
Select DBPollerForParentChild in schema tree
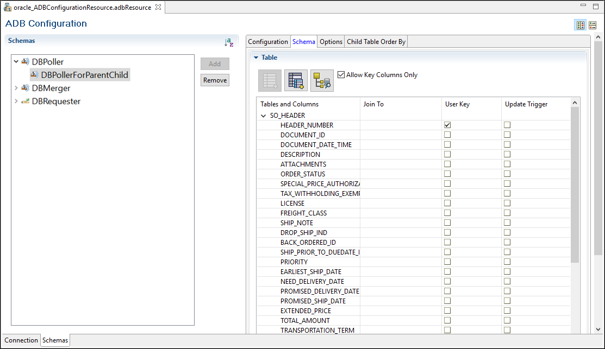tap(84, 75)
